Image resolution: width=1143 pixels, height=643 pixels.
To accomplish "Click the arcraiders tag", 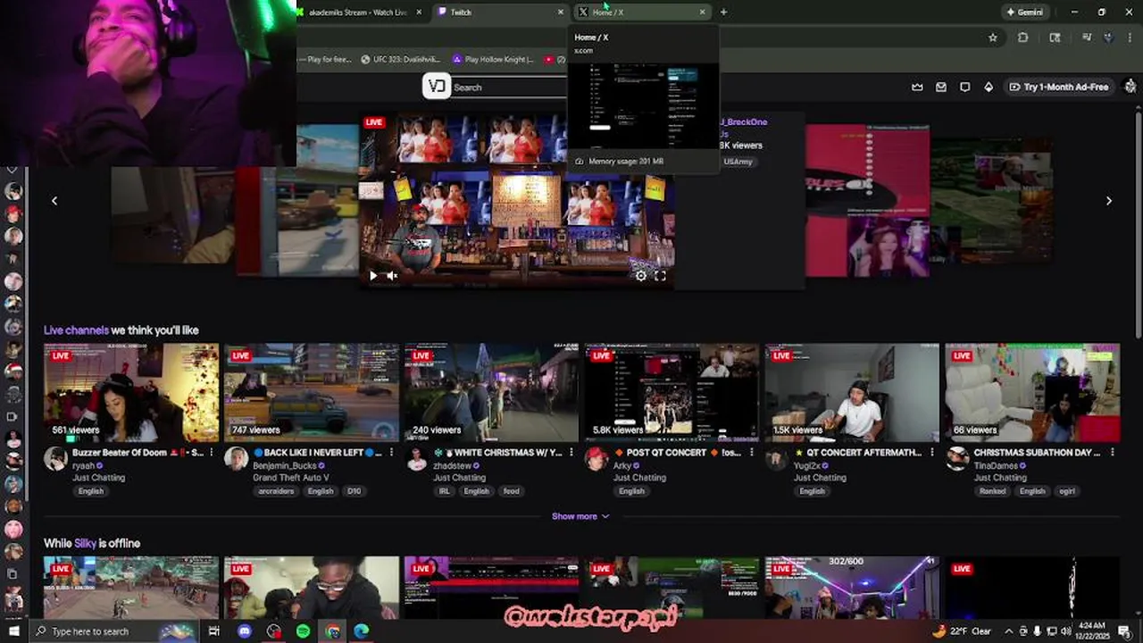I will pos(276,491).
